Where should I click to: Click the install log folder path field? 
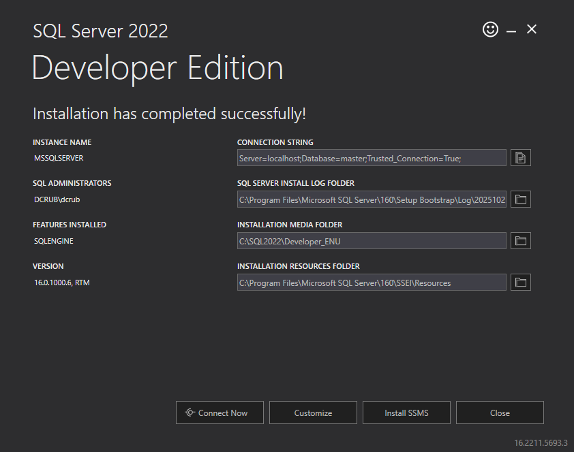point(372,199)
